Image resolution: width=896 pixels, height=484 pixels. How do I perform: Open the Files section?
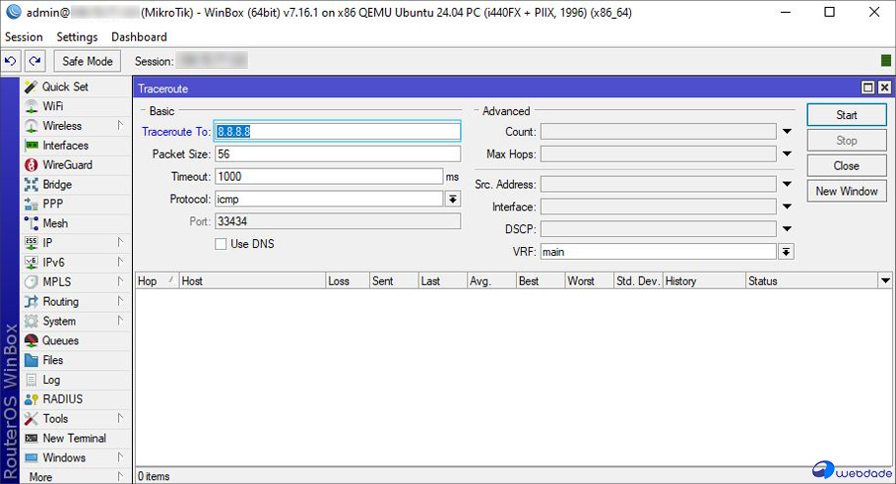(52, 360)
